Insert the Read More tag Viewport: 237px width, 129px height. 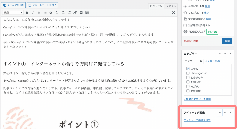tap(81, 13)
